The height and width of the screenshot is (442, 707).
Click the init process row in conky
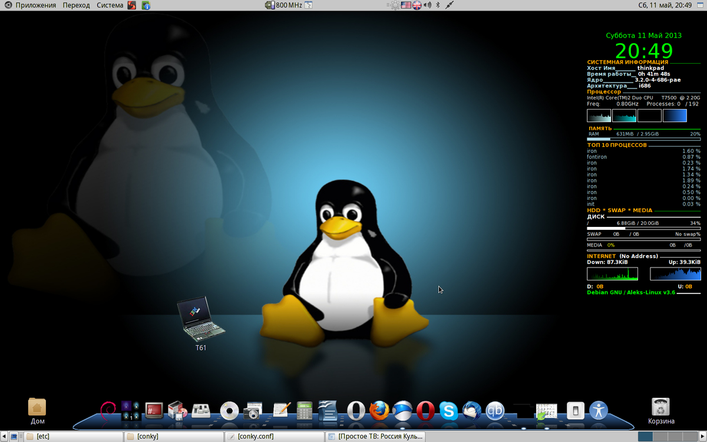(644, 204)
